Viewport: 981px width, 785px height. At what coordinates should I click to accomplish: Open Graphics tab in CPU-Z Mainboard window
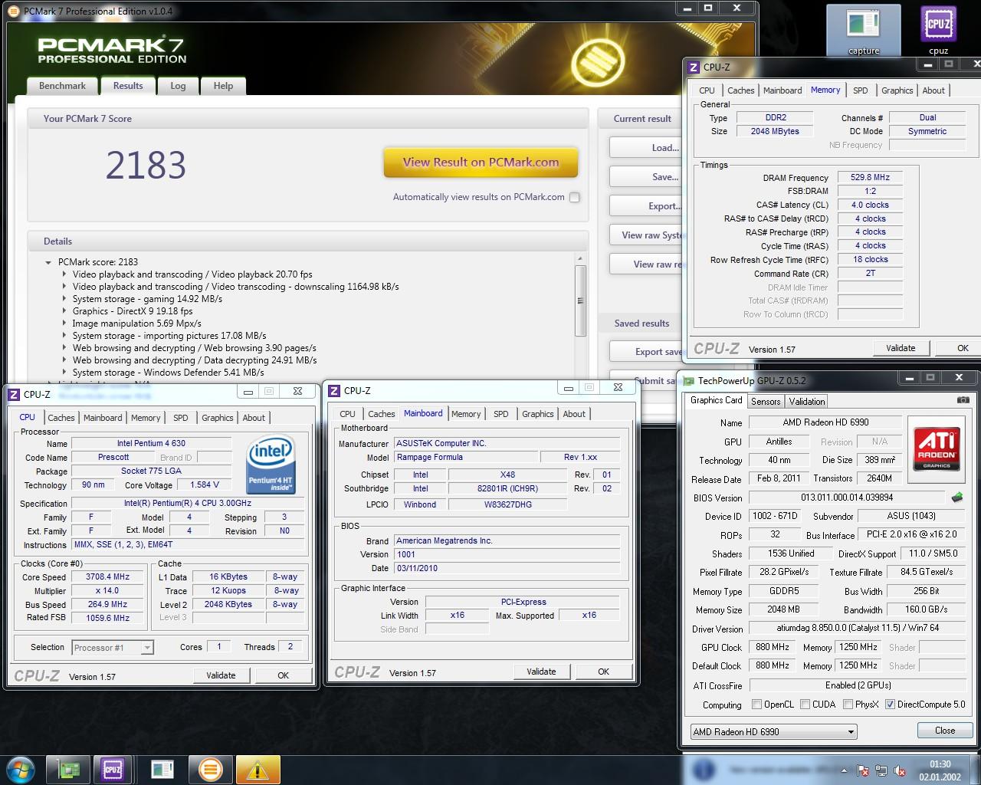click(x=537, y=414)
